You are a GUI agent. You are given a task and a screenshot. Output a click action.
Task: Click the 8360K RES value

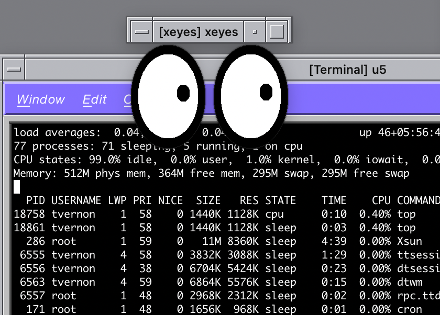pyautogui.click(x=243, y=241)
